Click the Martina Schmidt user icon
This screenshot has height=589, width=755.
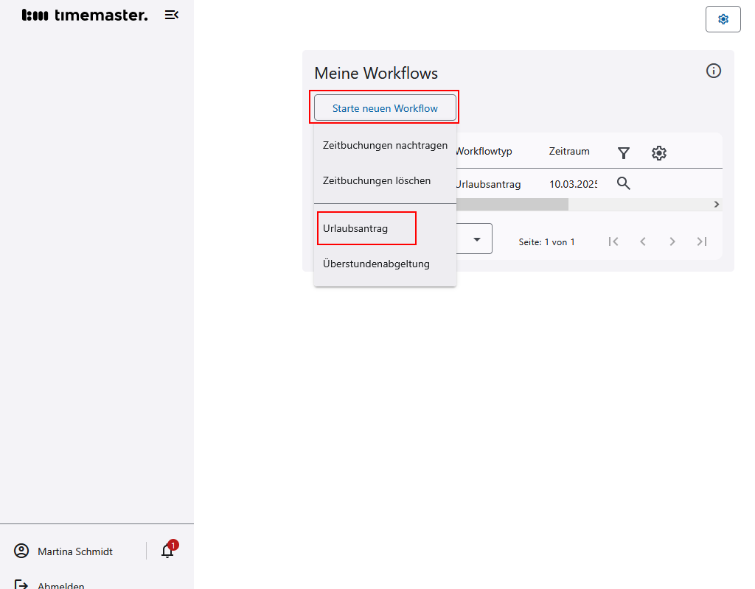[21, 551]
